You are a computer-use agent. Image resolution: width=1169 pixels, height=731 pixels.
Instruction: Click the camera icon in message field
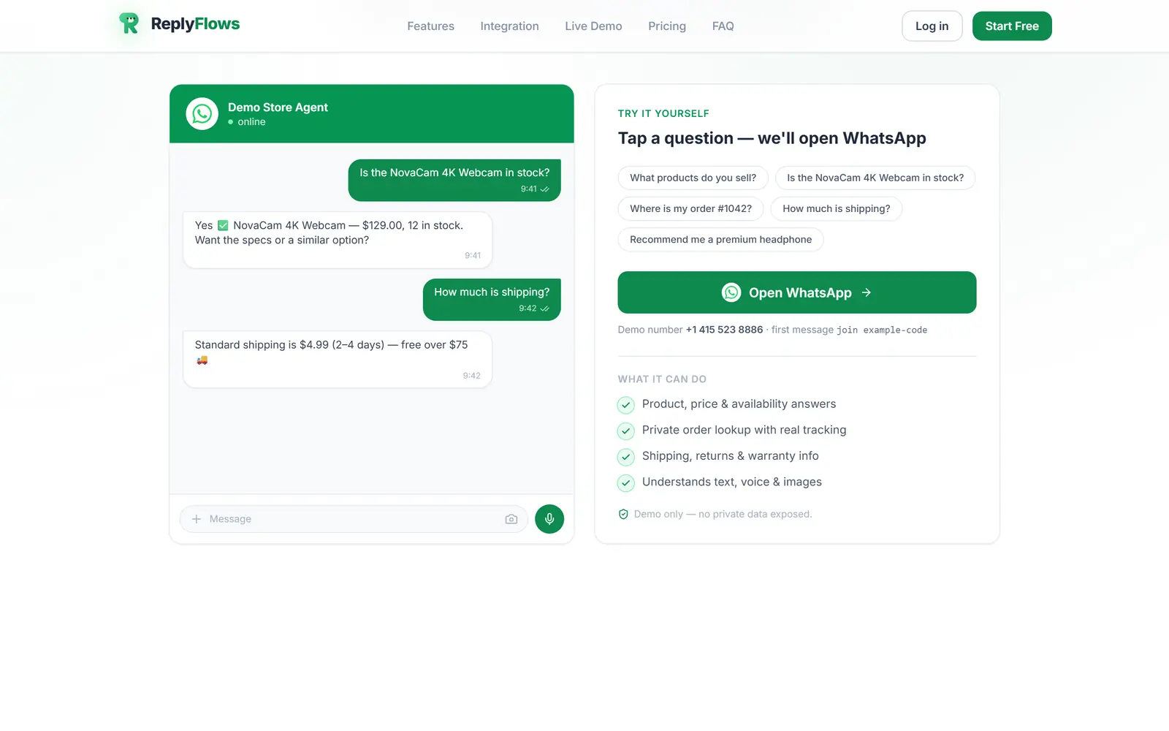click(x=511, y=519)
